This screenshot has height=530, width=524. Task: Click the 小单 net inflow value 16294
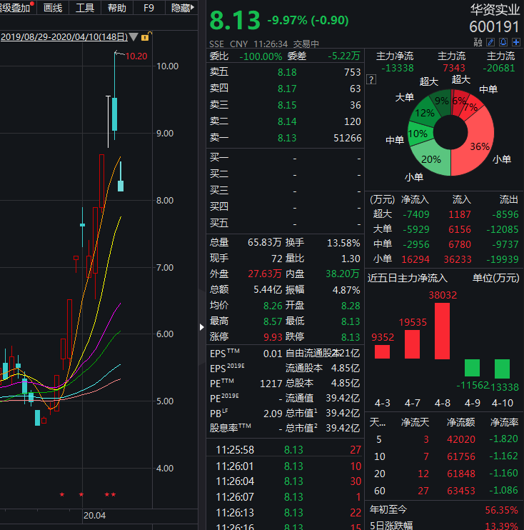click(x=415, y=259)
